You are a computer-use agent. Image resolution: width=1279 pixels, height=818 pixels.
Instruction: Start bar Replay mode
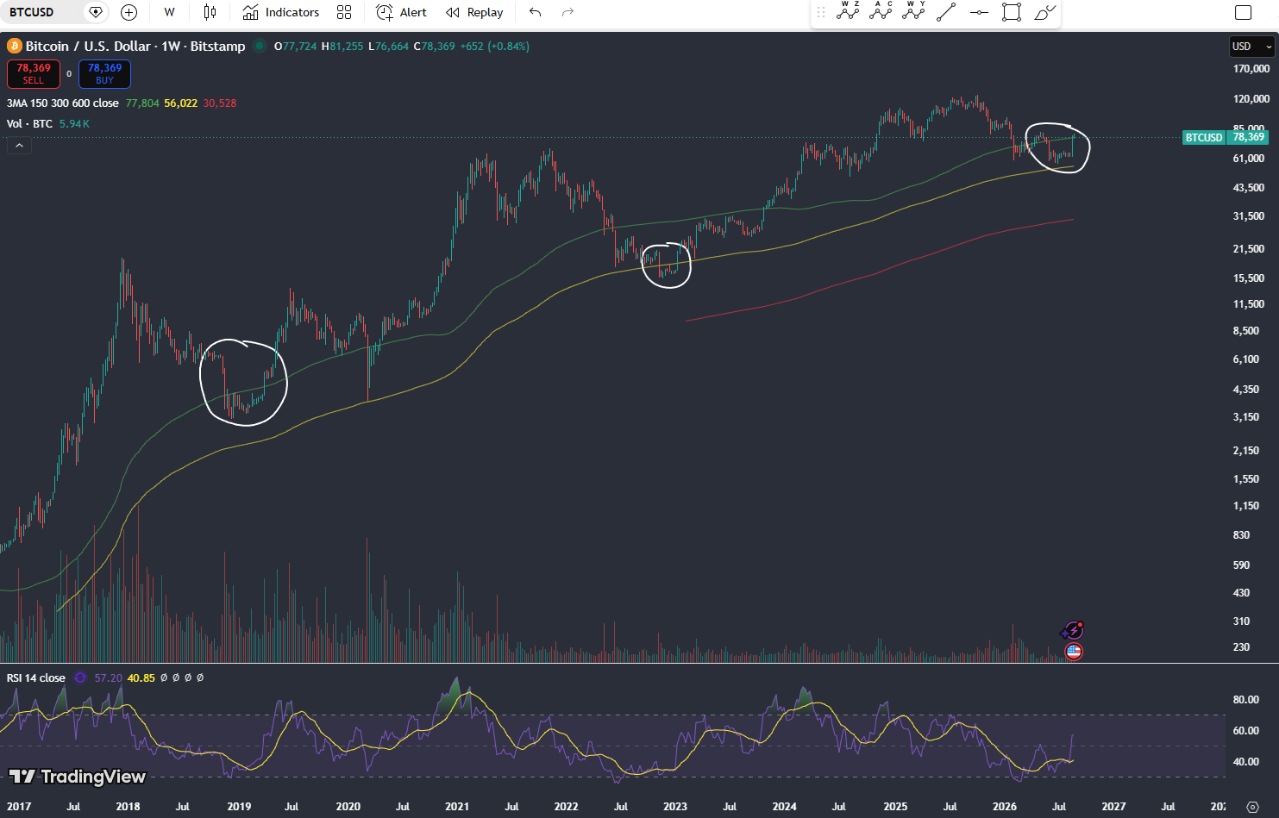474,12
